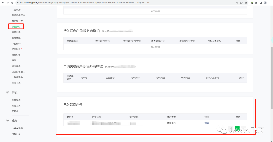Toggle the browser side panel icon
This screenshot has height=142, width=273.
pyautogui.click(x=261, y=3)
